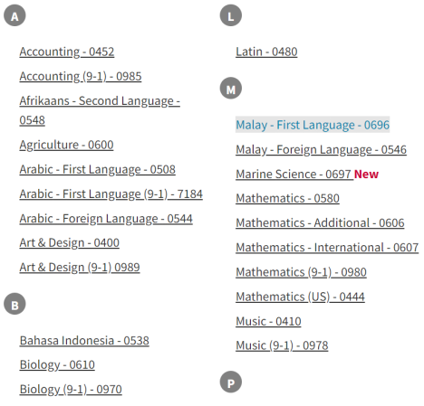Open Marine Science - 0697 New link
The width and height of the screenshot is (424, 406).
click(x=307, y=174)
